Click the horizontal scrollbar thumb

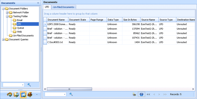[x=69, y=89]
